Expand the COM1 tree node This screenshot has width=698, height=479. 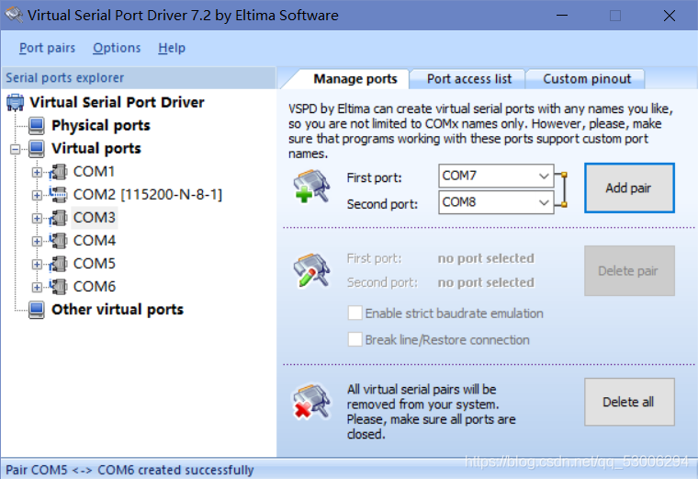(x=37, y=173)
